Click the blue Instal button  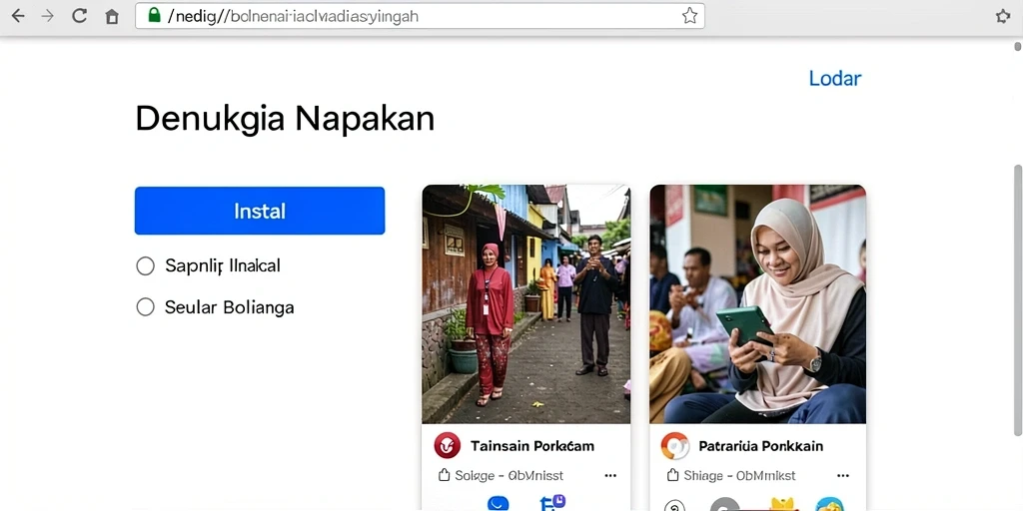[x=260, y=211]
